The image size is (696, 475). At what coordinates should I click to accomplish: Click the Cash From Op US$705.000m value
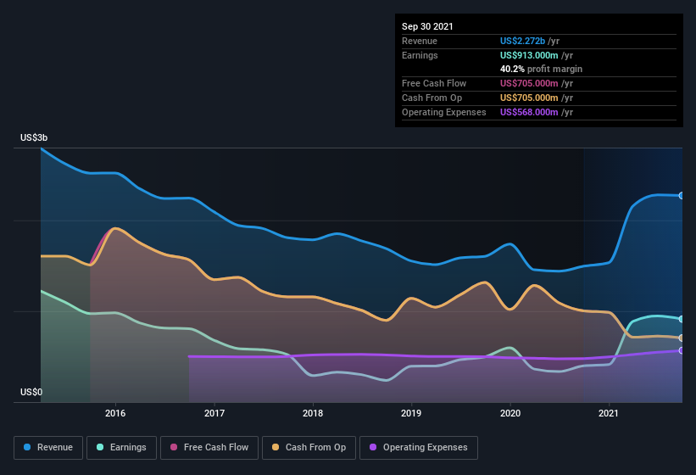coord(529,98)
